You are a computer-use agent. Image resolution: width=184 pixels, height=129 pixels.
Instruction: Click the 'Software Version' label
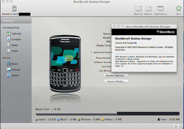click(x=102, y=62)
